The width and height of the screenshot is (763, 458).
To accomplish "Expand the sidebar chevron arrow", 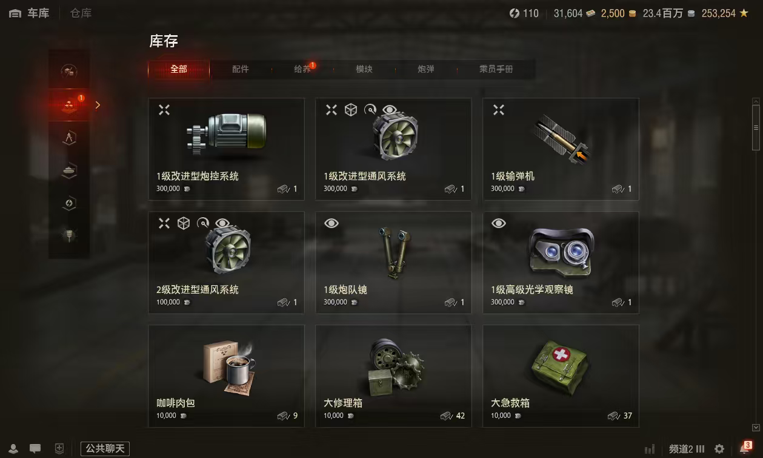I will tap(98, 105).
